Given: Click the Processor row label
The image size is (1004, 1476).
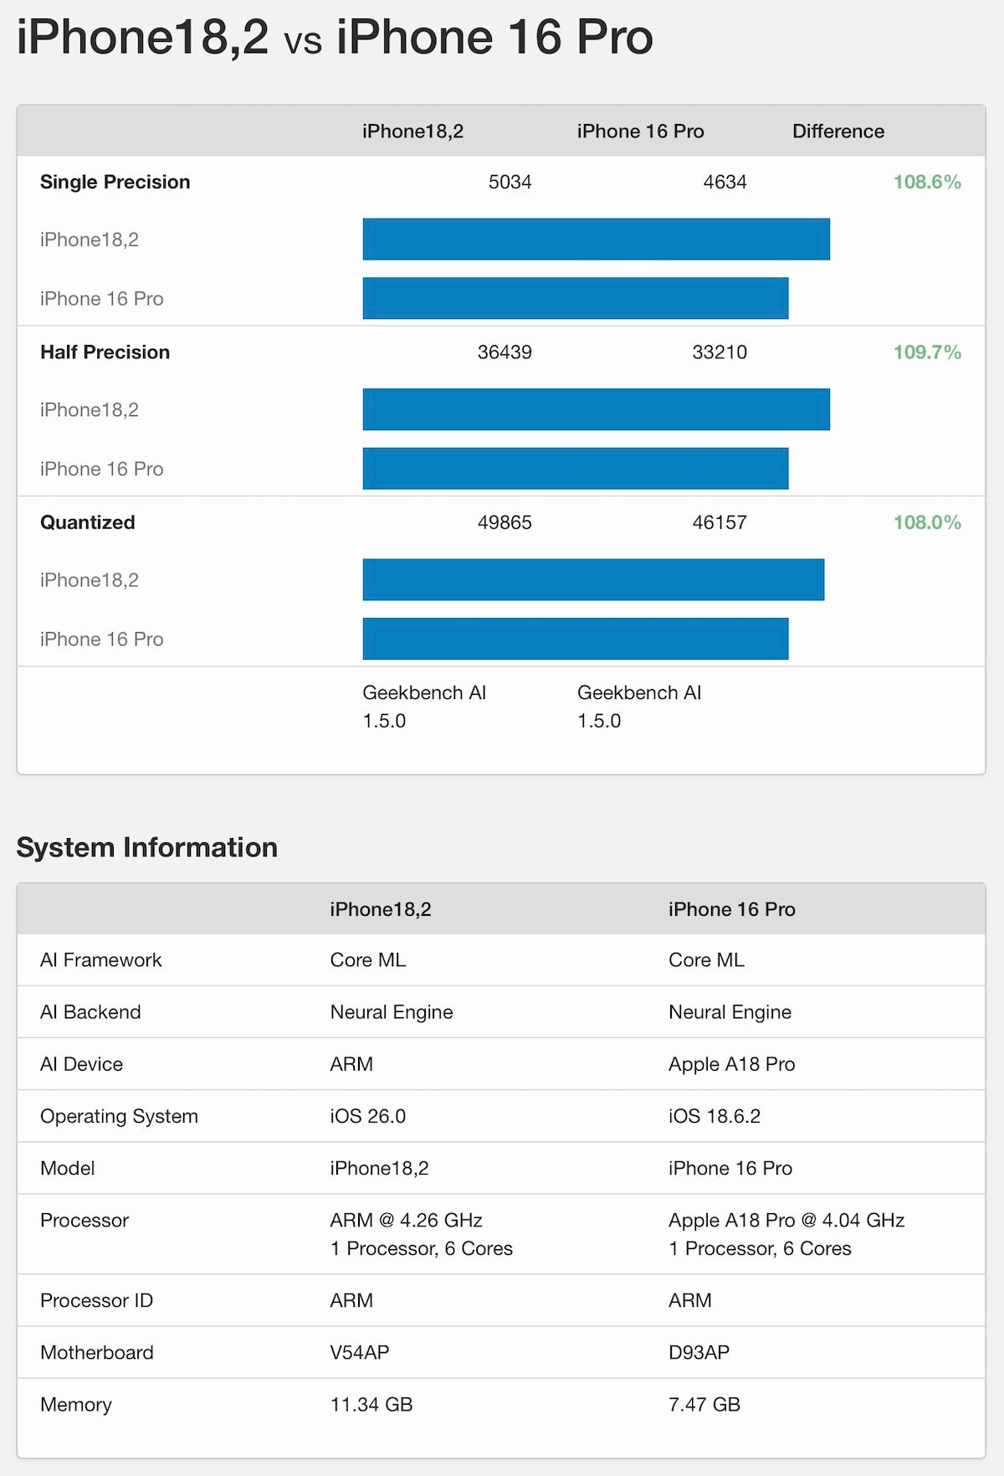Looking at the screenshot, I should pyautogui.click(x=85, y=1220).
